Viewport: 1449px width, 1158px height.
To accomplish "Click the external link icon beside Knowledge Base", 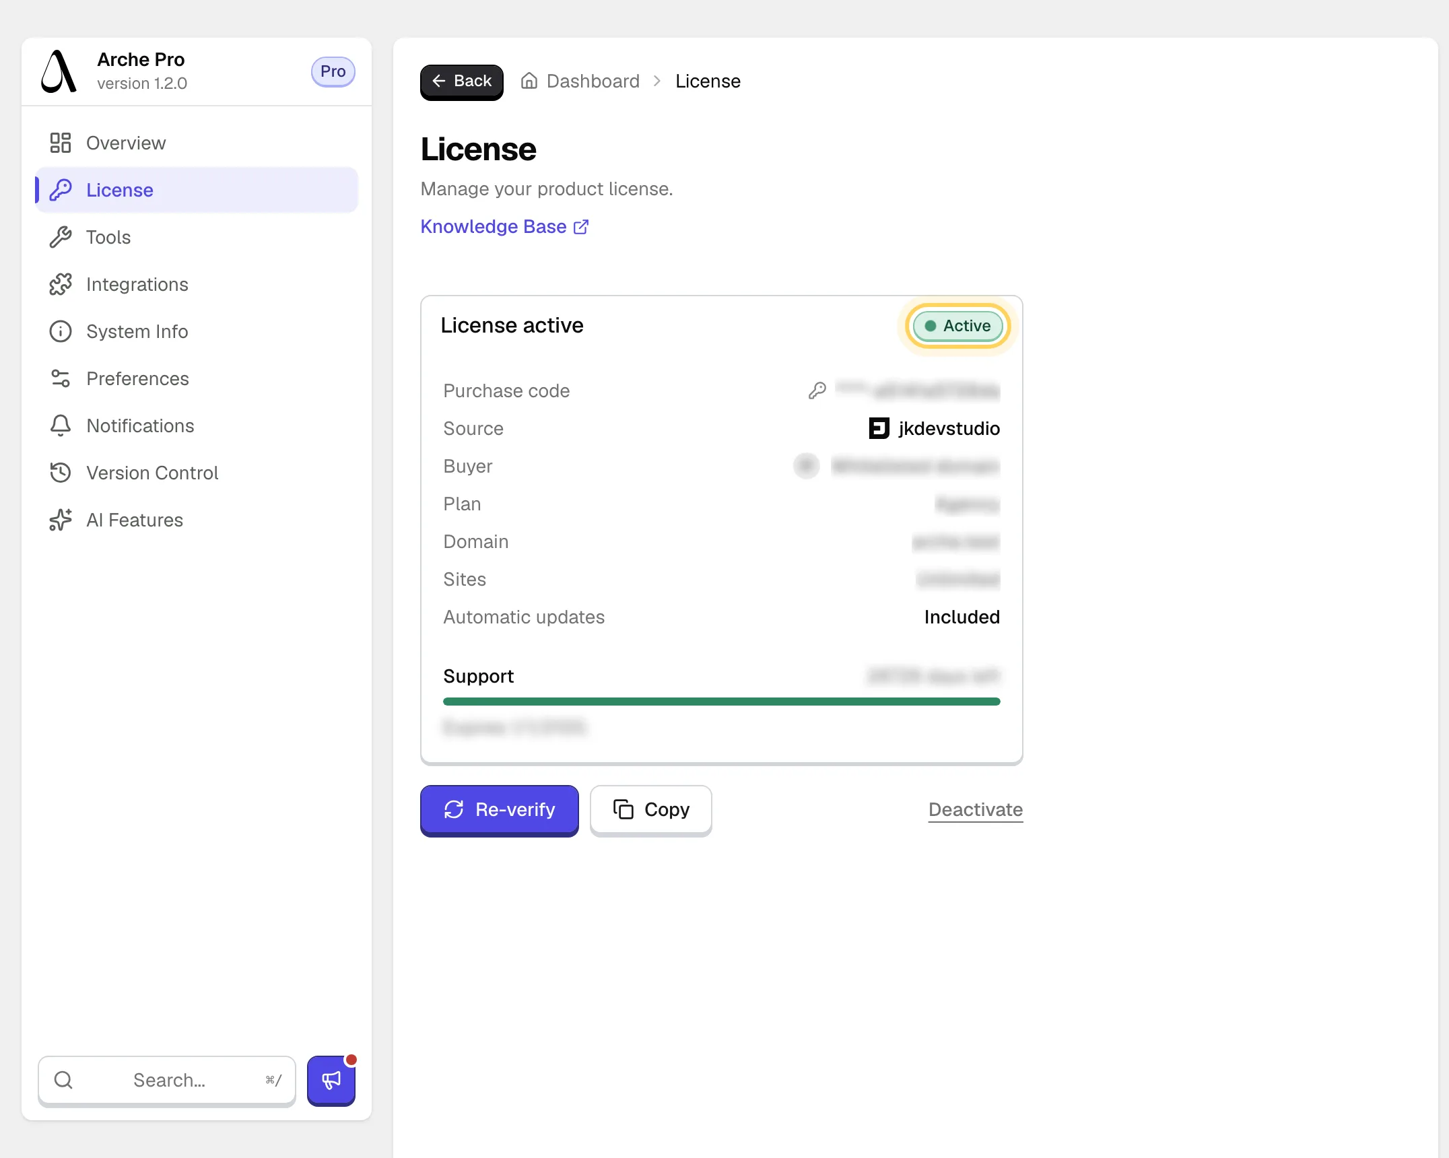I will [581, 227].
